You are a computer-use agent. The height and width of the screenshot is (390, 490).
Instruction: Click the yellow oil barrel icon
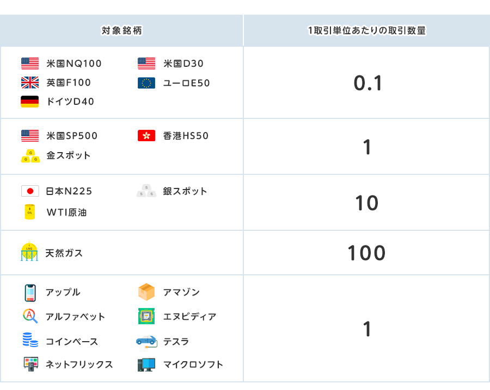point(30,212)
